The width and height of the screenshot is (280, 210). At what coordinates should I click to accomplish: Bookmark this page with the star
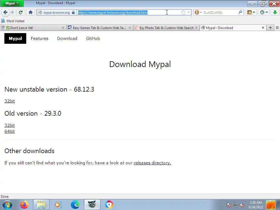click(x=183, y=12)
